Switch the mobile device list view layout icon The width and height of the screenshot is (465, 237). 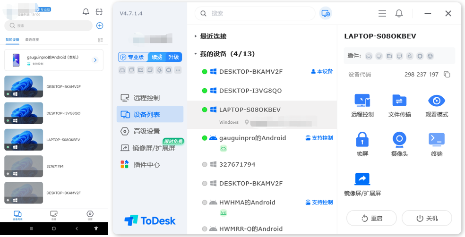tap(100, 40)
